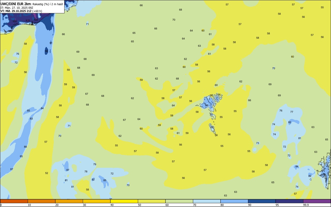The height and width of the screenshot is (207, 331).
Task: Click the bright yellow 40–50 legend swatch
Action: pos(124,201)
